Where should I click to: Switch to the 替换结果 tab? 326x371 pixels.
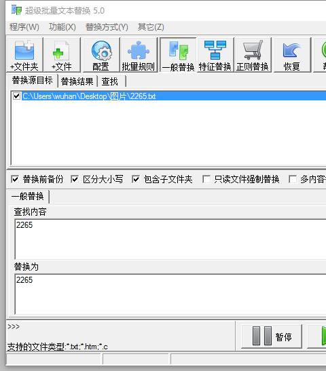(x=77, y=81)
